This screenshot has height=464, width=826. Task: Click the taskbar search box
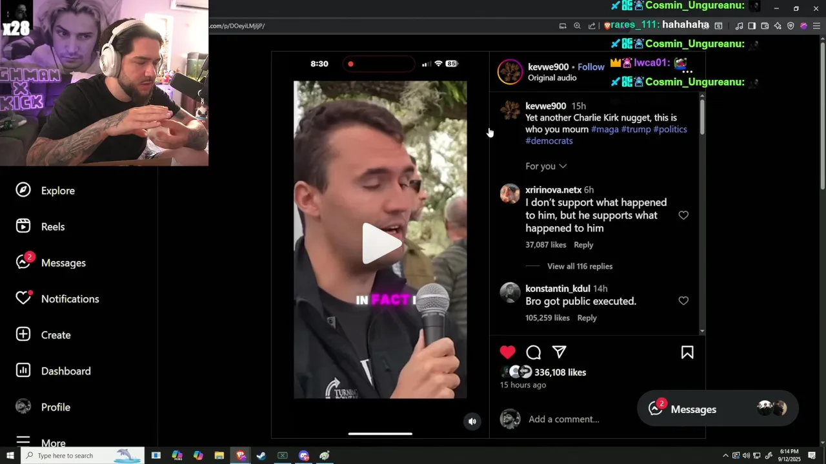point(83,456)
